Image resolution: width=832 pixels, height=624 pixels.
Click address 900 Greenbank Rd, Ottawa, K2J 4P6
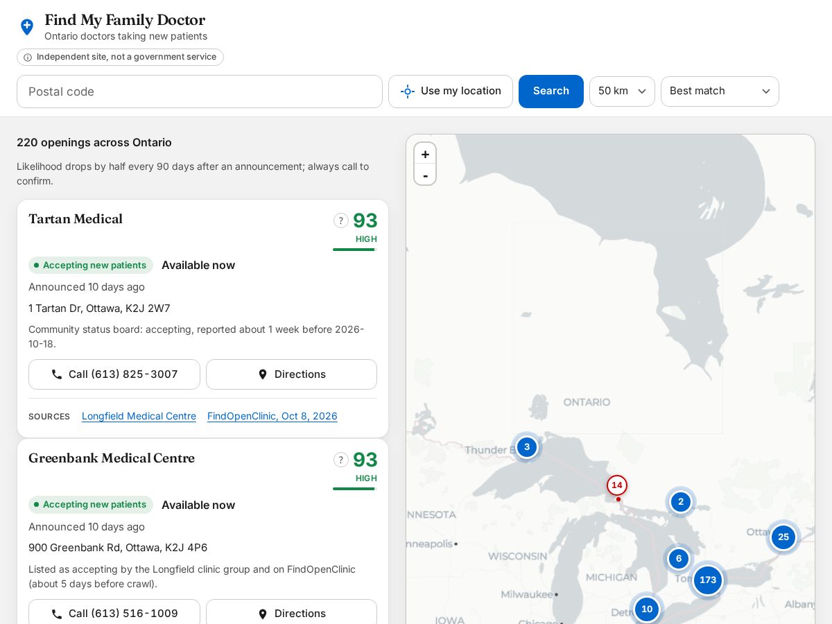[x=118, y=548]
